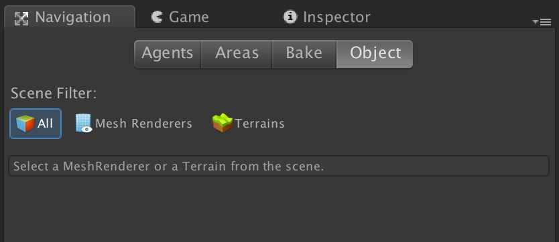Filter scene by Mesh Renderers label
This screenshot has height=242, width=559.
pos(143,124)
